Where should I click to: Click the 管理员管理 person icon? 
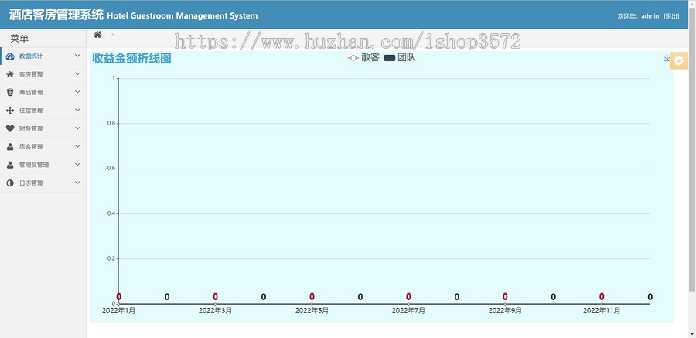tap(10, 165)
